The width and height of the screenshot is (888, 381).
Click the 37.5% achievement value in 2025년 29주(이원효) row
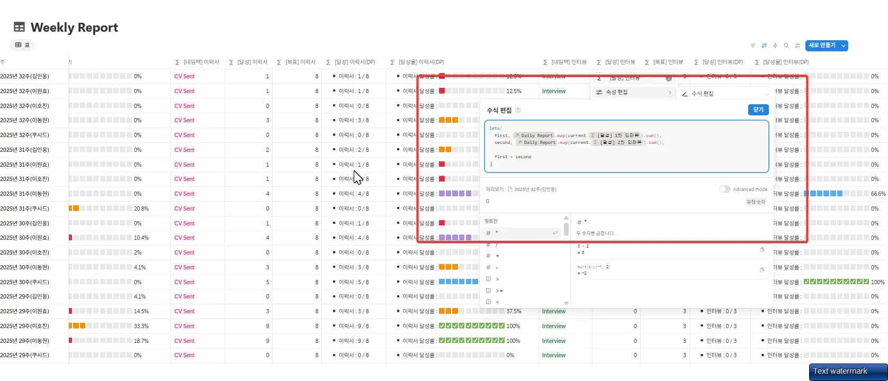[514, 311]
